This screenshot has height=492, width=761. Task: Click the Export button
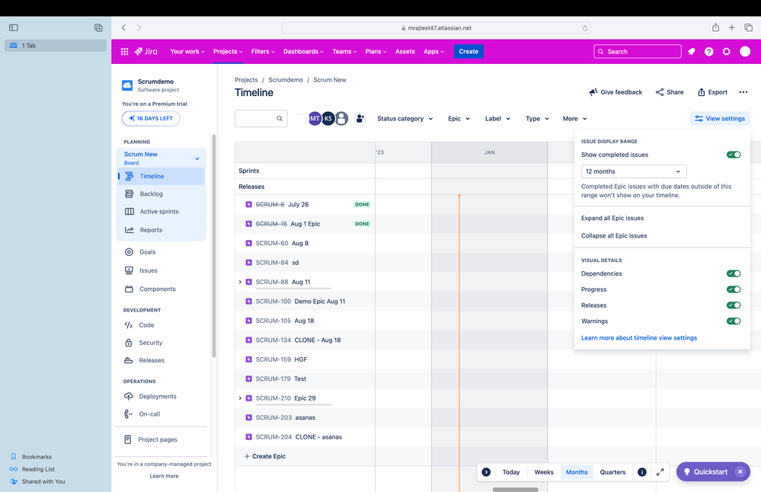click(712, 92)
